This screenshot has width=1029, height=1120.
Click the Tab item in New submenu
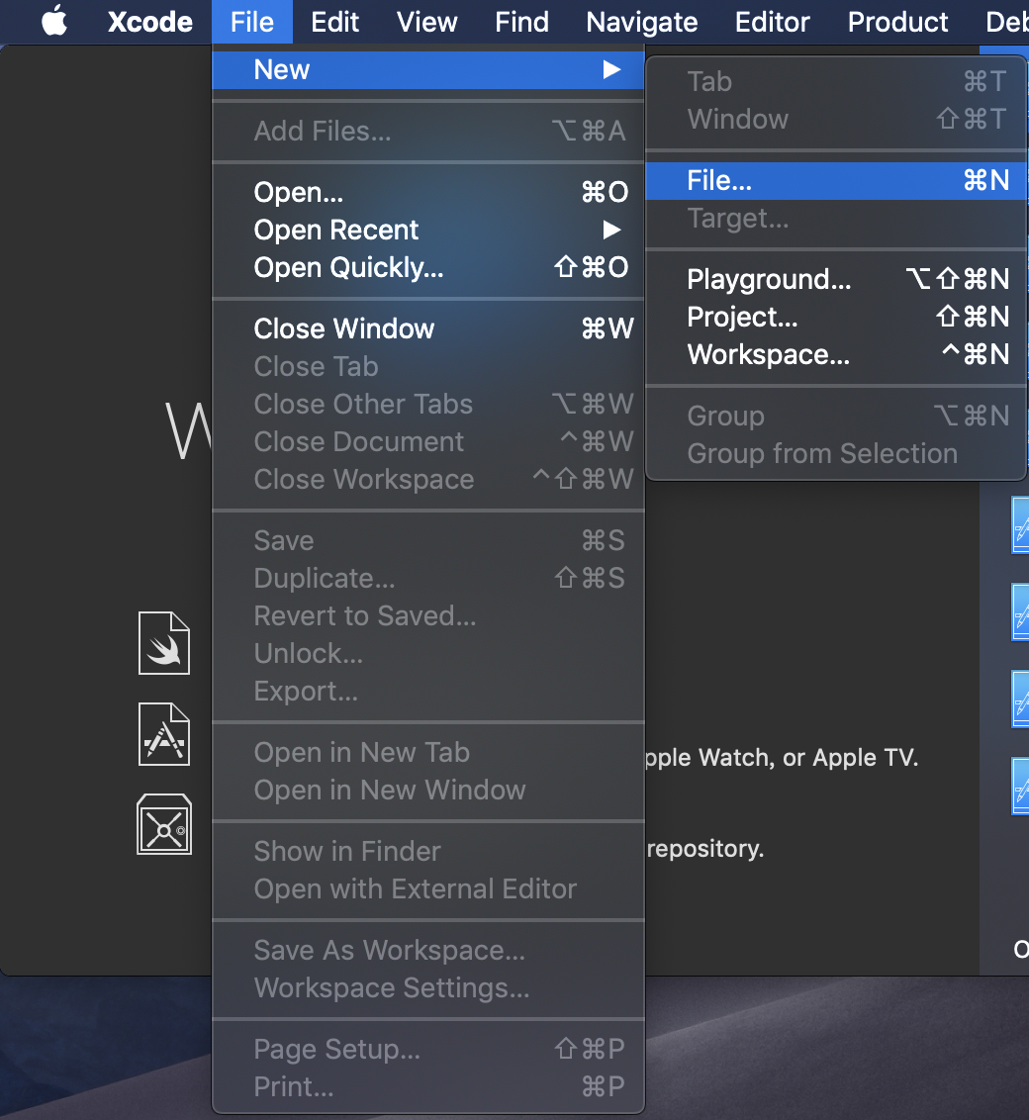(836, 81)
